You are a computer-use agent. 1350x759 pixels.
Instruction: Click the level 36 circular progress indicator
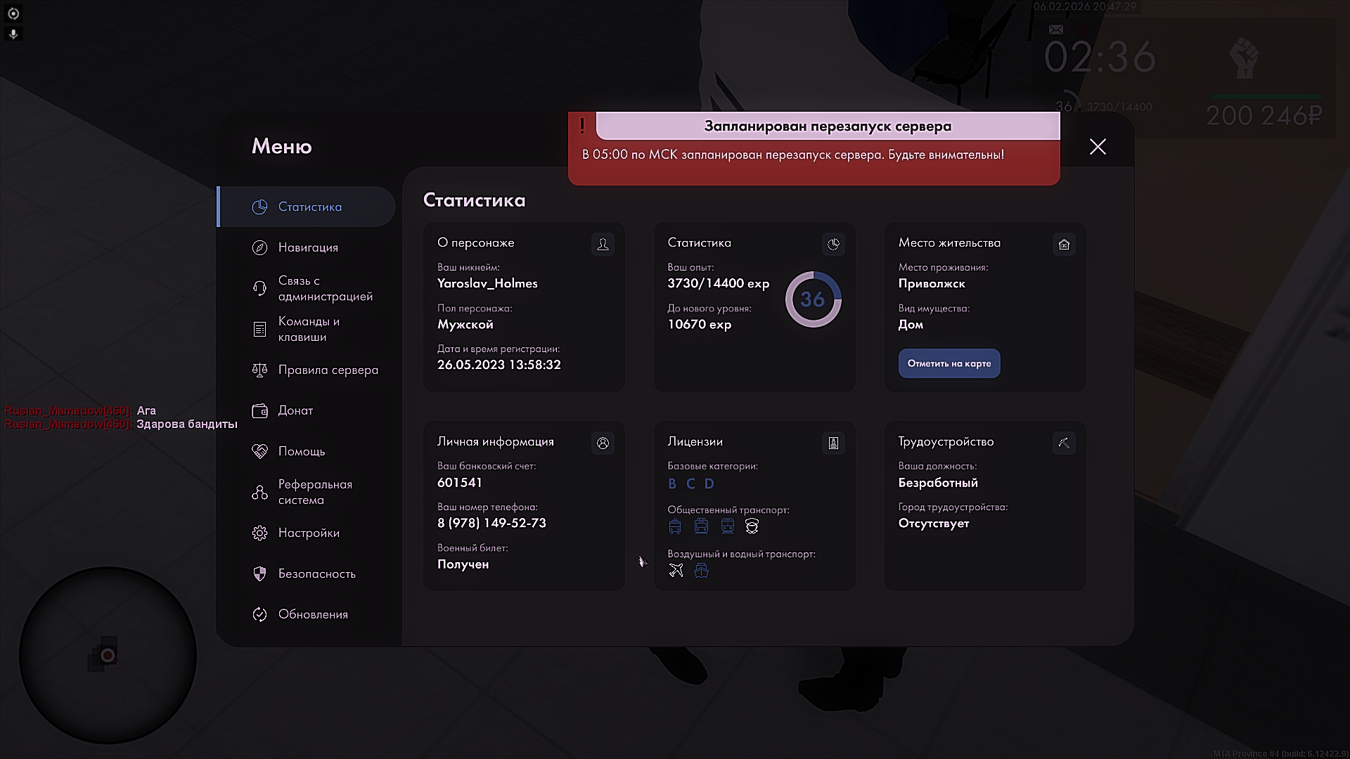pos(813,299)
